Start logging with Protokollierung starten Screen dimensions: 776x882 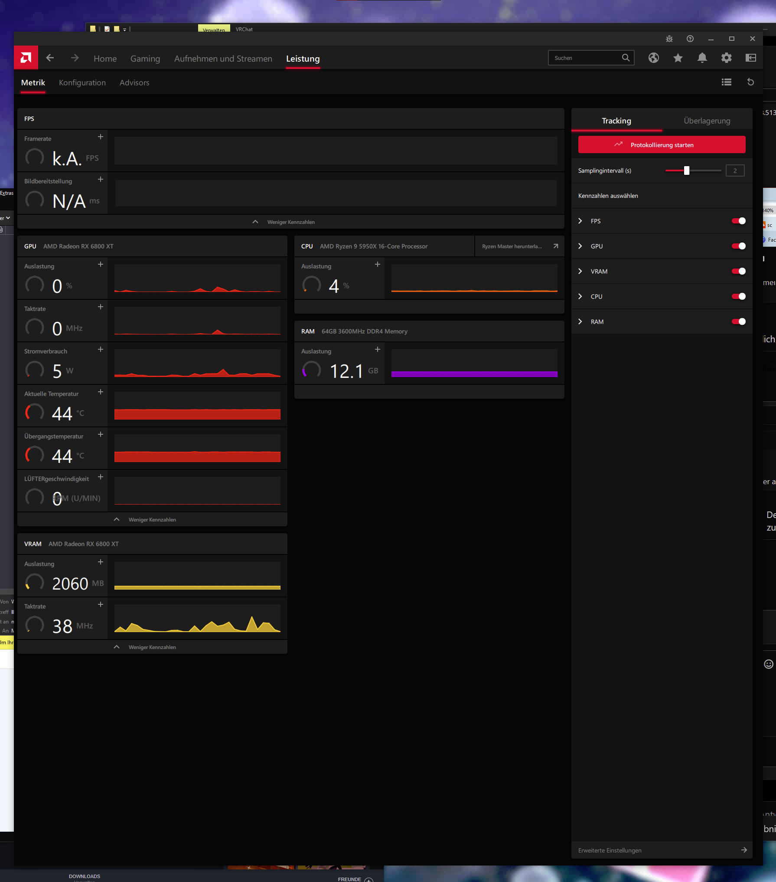(662, 144)
